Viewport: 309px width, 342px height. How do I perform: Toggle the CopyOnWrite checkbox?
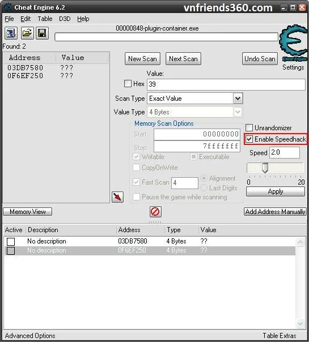(x=136, y=167)
